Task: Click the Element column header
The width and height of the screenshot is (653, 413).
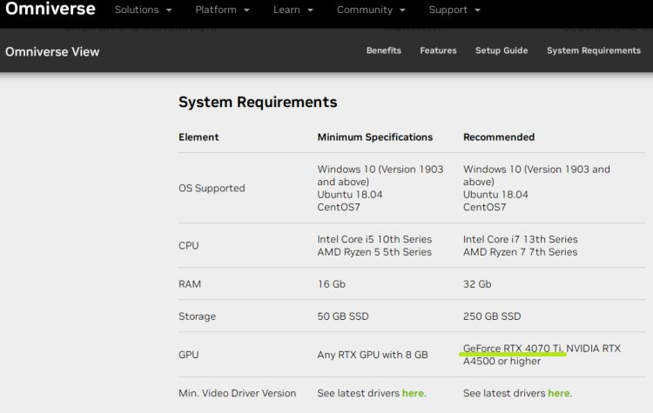Action: 199,137
